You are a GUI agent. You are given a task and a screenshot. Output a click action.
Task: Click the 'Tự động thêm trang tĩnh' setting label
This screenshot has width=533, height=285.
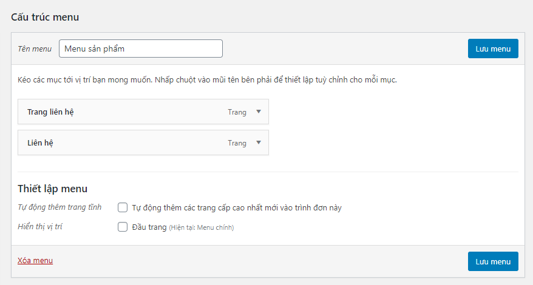click(59, 207)
